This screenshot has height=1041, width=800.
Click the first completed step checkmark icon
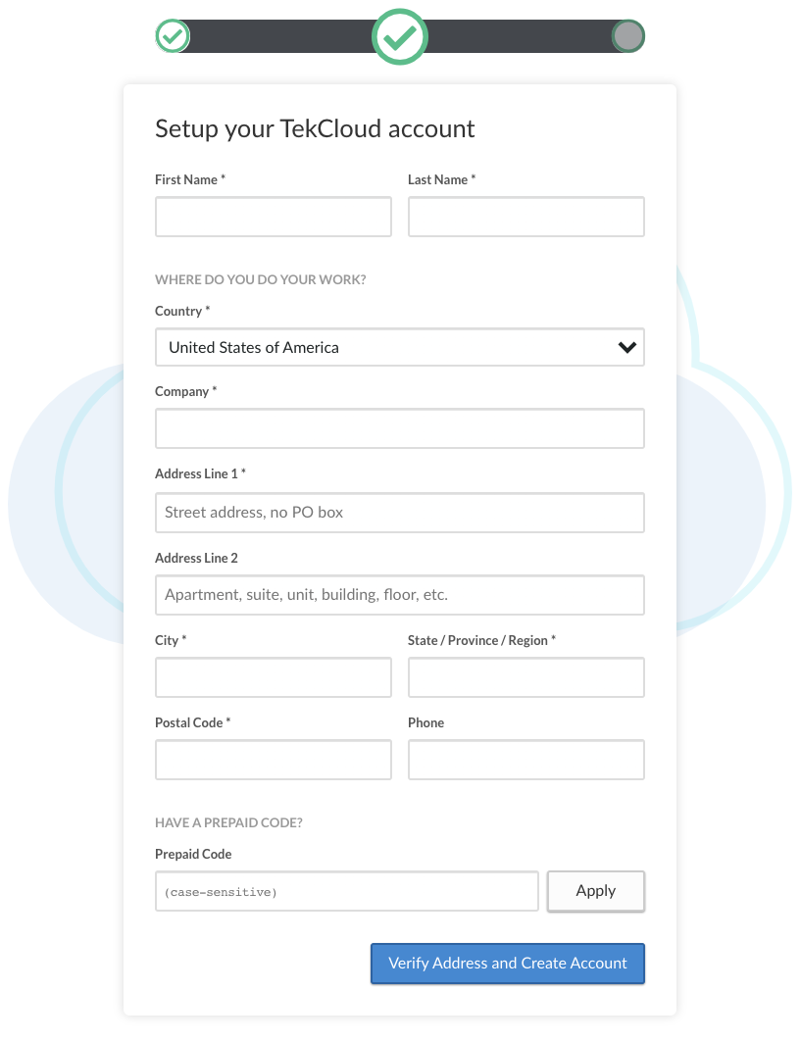point(173,37)
